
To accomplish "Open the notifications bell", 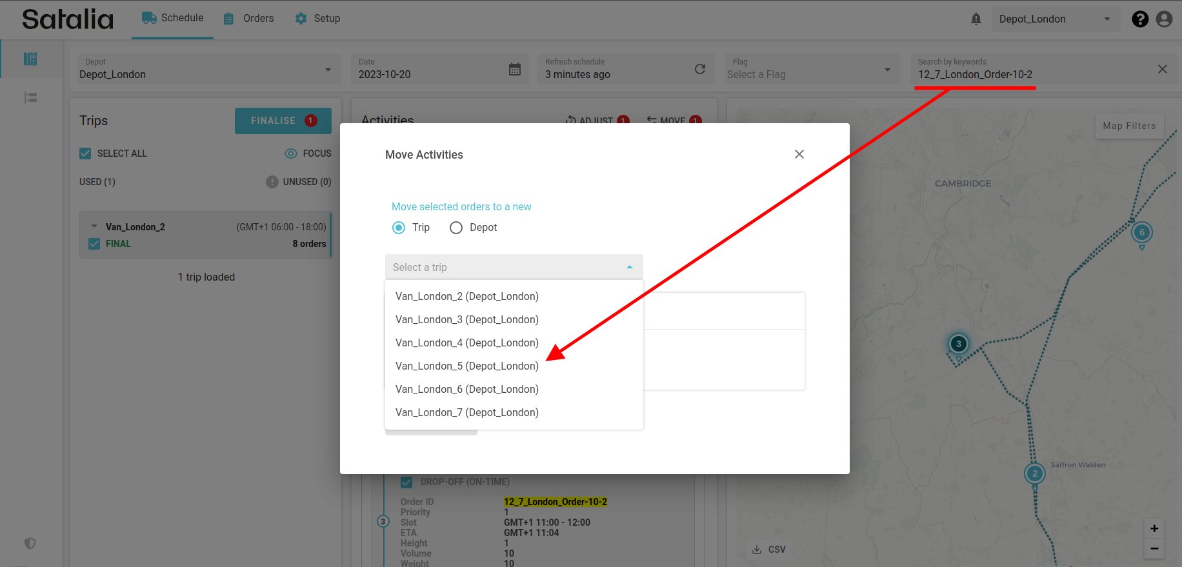I will pos(976,19).
